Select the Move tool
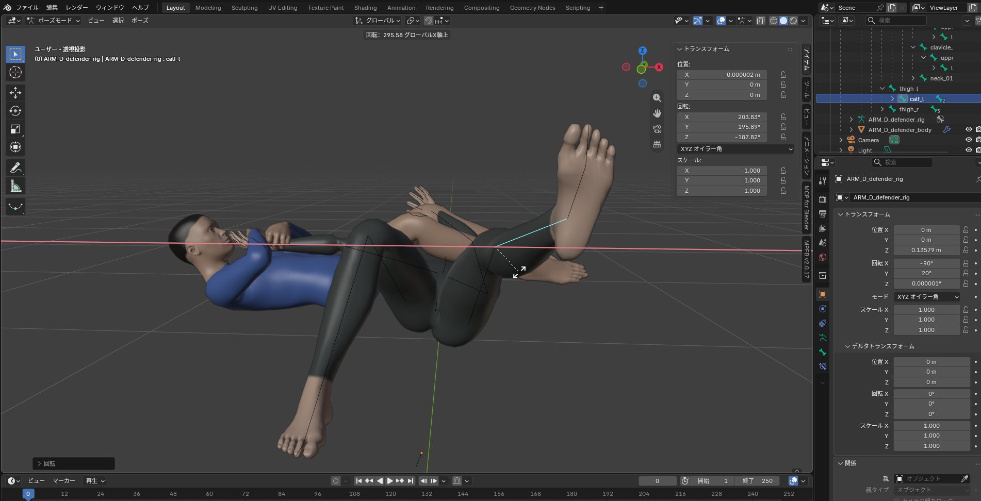This screenshot has height=501, width=981. pos(15,93)
